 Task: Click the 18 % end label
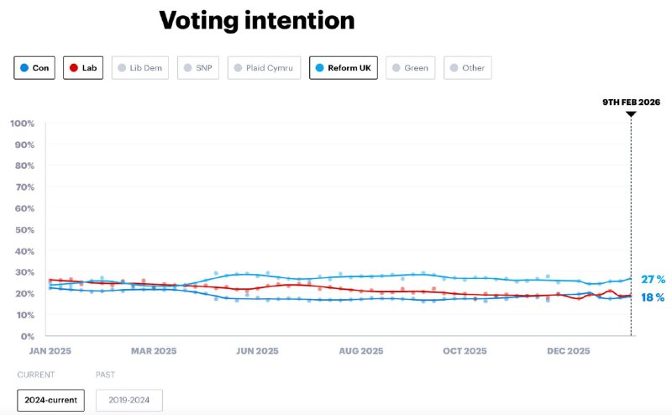tap(653, 297)
